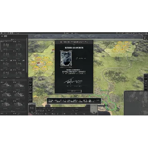Click the bell-shaped icon atop the roster panel
The image size is (148, 148).
pos(2,36)
